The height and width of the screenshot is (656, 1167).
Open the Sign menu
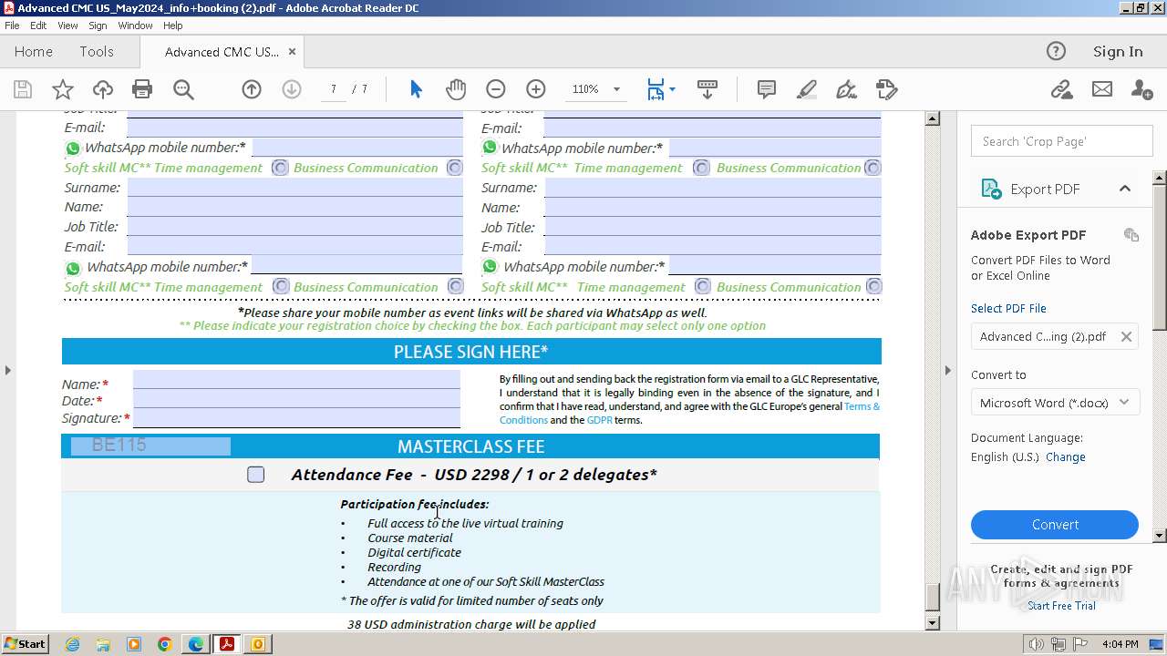point(98,26)
